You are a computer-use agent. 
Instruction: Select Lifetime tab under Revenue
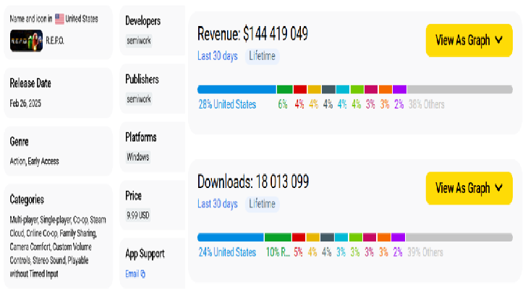[263, 56]
